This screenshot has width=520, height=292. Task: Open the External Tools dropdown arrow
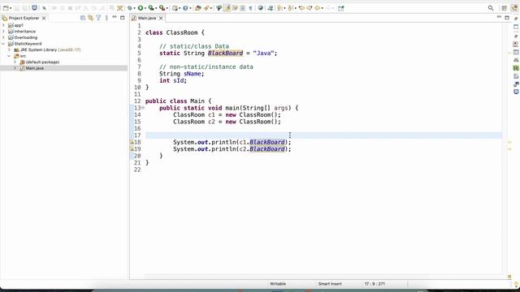[167, 8]
